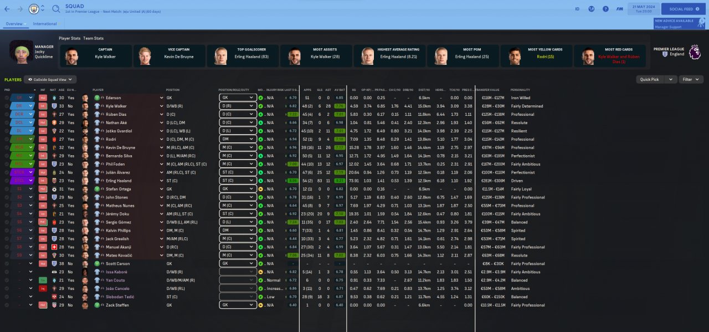
Task: Open the help question mark icon
Action: pyautogui.click(x=605, y=9)
